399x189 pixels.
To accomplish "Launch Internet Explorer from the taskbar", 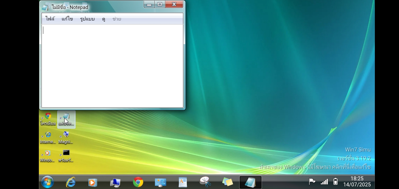I will [x=71, y=182].
